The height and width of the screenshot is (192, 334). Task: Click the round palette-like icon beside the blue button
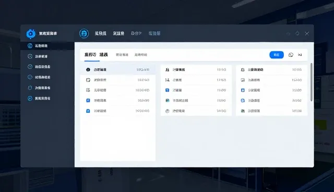tap(291, 55)
